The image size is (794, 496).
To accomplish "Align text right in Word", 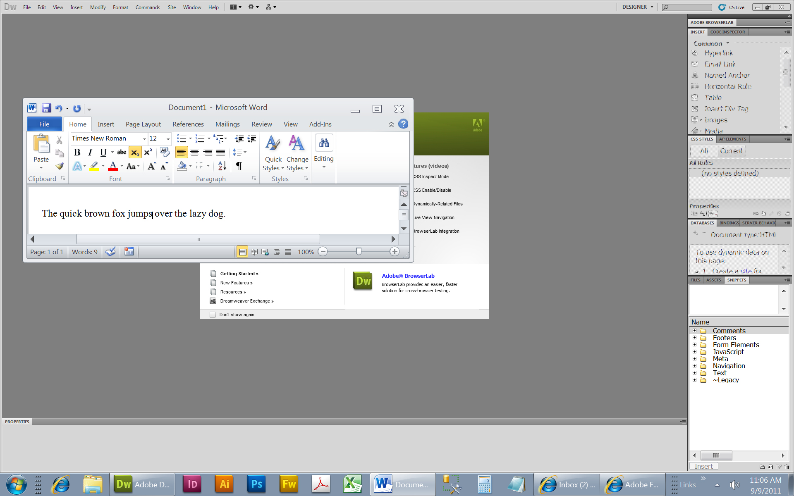I will pos(208,152).
